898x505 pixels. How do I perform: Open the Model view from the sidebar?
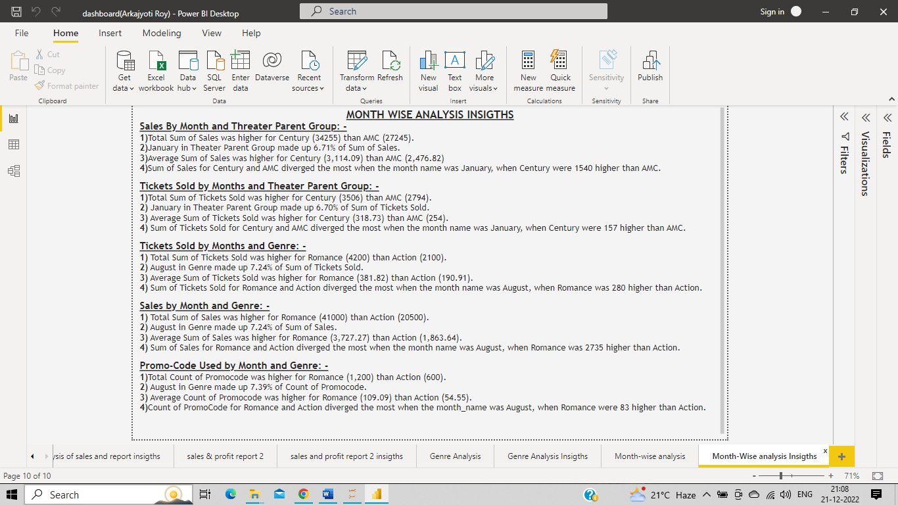14,170
